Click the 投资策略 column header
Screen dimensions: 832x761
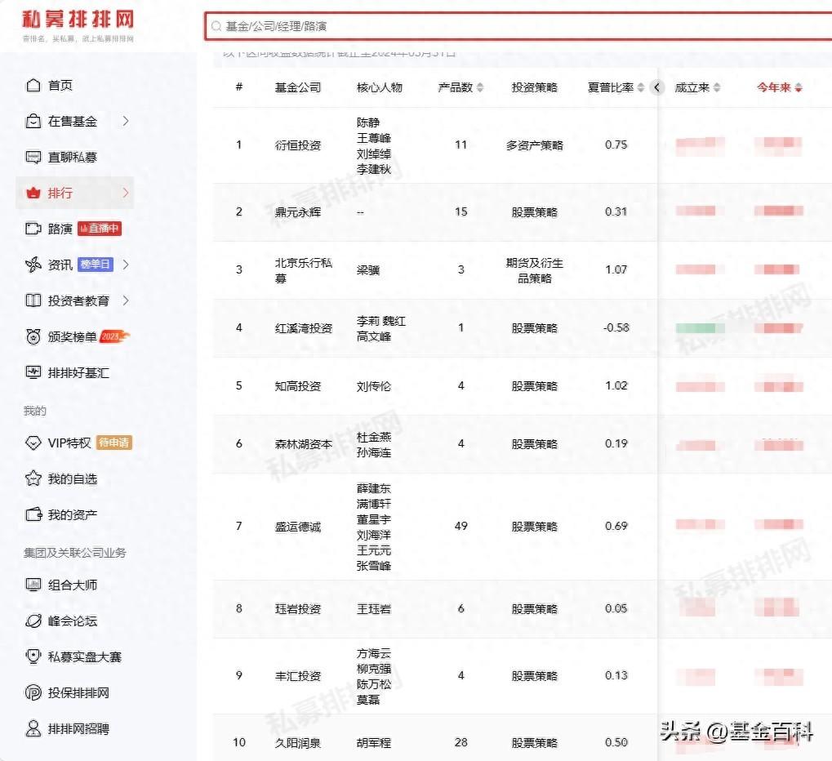534,87
